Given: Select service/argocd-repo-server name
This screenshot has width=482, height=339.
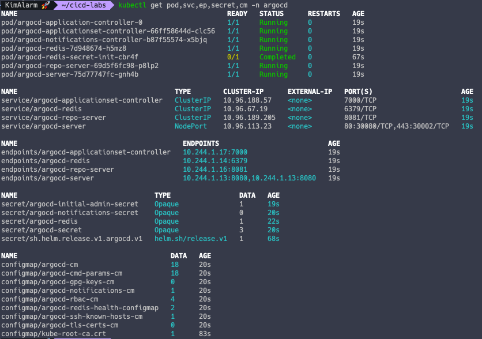Looking at the screenshot, I should pyautogui.click(x=54, y=118).
